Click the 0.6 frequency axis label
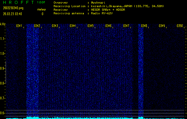This screenshot has height=119, width=187. (2, 113)
